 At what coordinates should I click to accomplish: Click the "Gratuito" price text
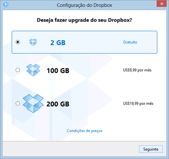(x=130, y=42)
